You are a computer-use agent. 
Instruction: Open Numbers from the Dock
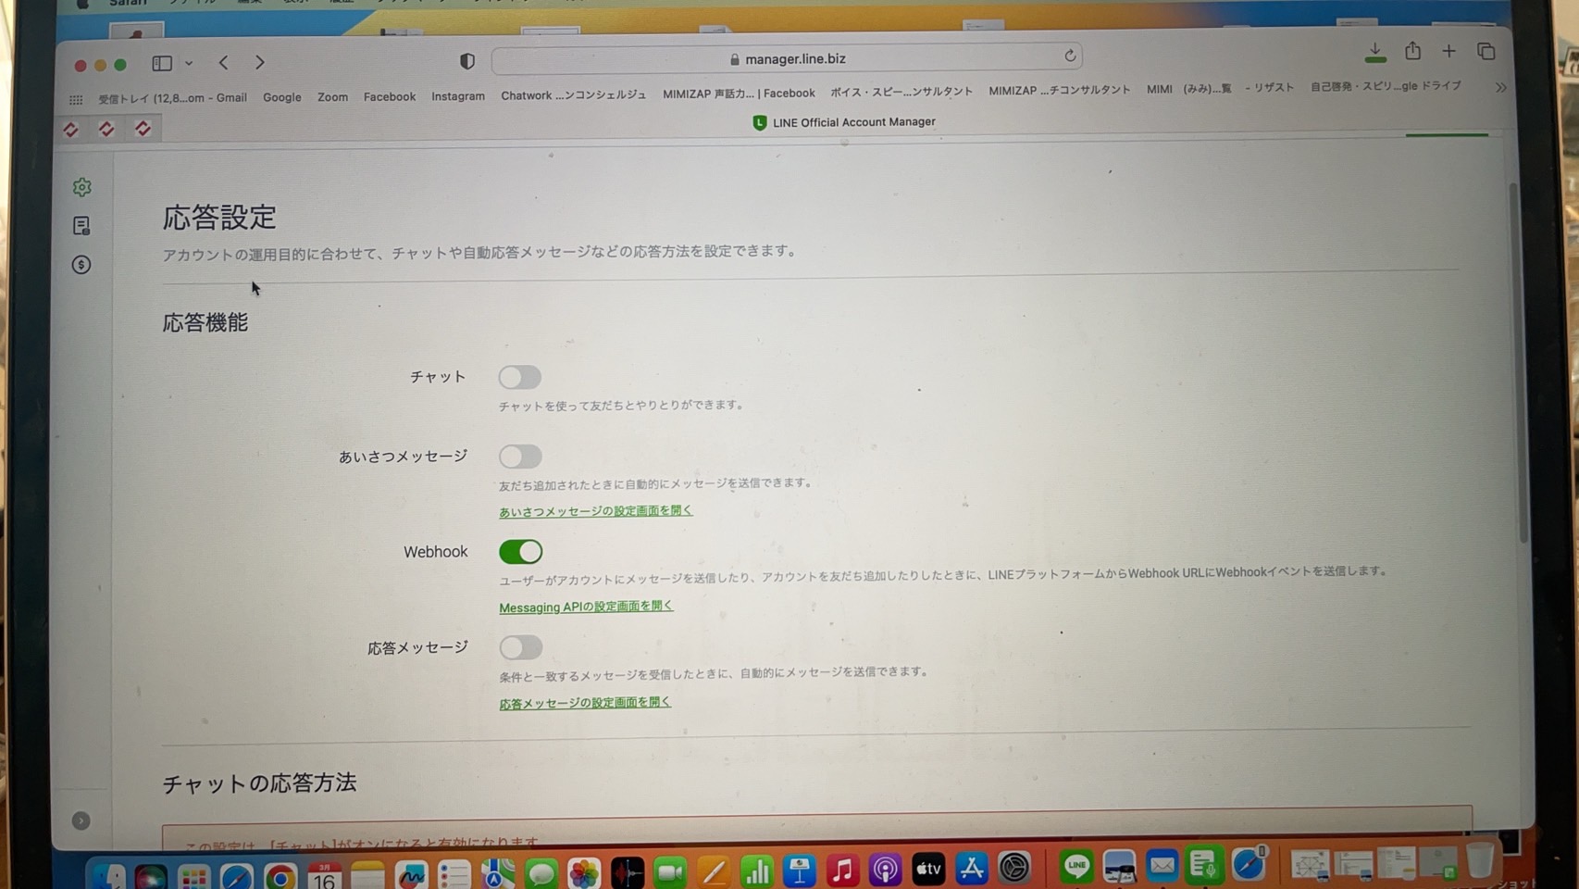click(756, 871)
